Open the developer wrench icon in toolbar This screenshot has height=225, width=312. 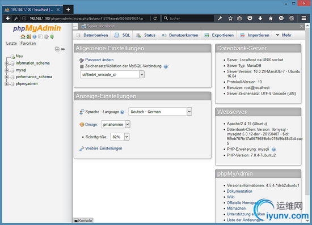(x=220, y=19)
